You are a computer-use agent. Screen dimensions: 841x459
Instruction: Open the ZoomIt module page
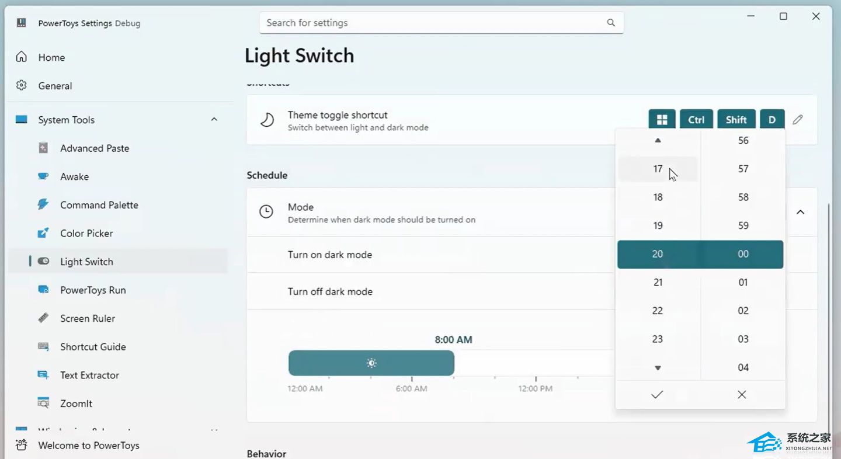(76, 403)
